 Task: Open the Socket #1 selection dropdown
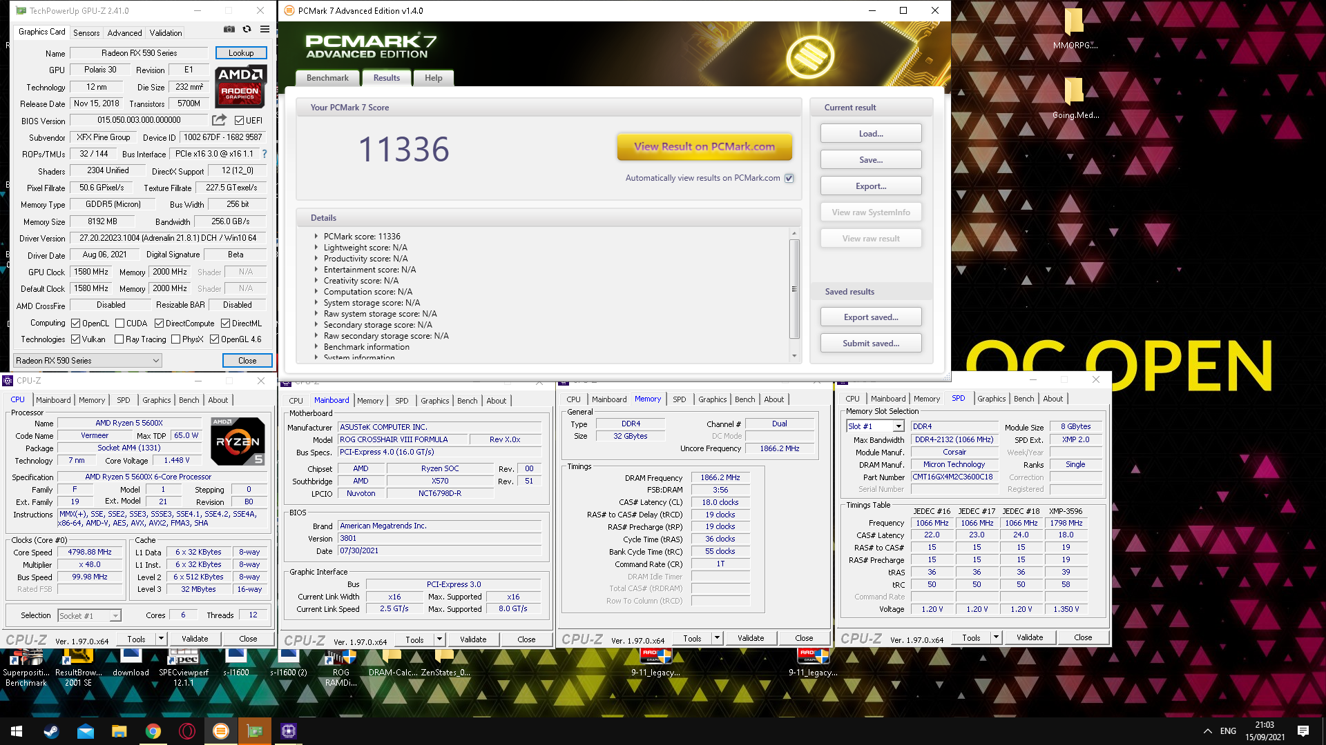(x=89, y=615)
